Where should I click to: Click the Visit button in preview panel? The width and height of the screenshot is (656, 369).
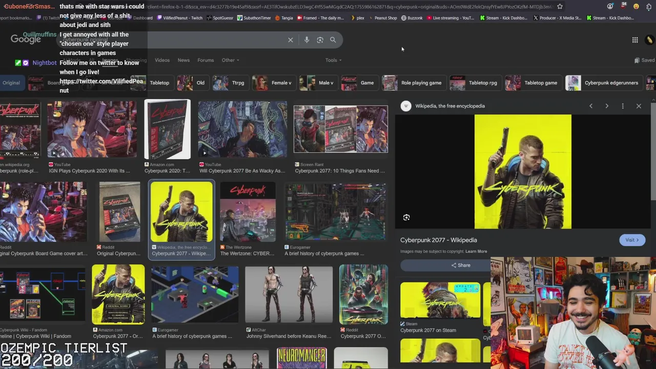point(632,240)
